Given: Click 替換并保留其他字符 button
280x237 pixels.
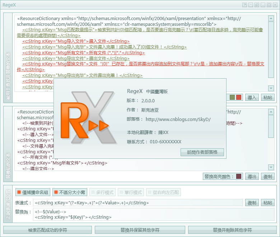Looking at the screenshot, I should (140, 230).
